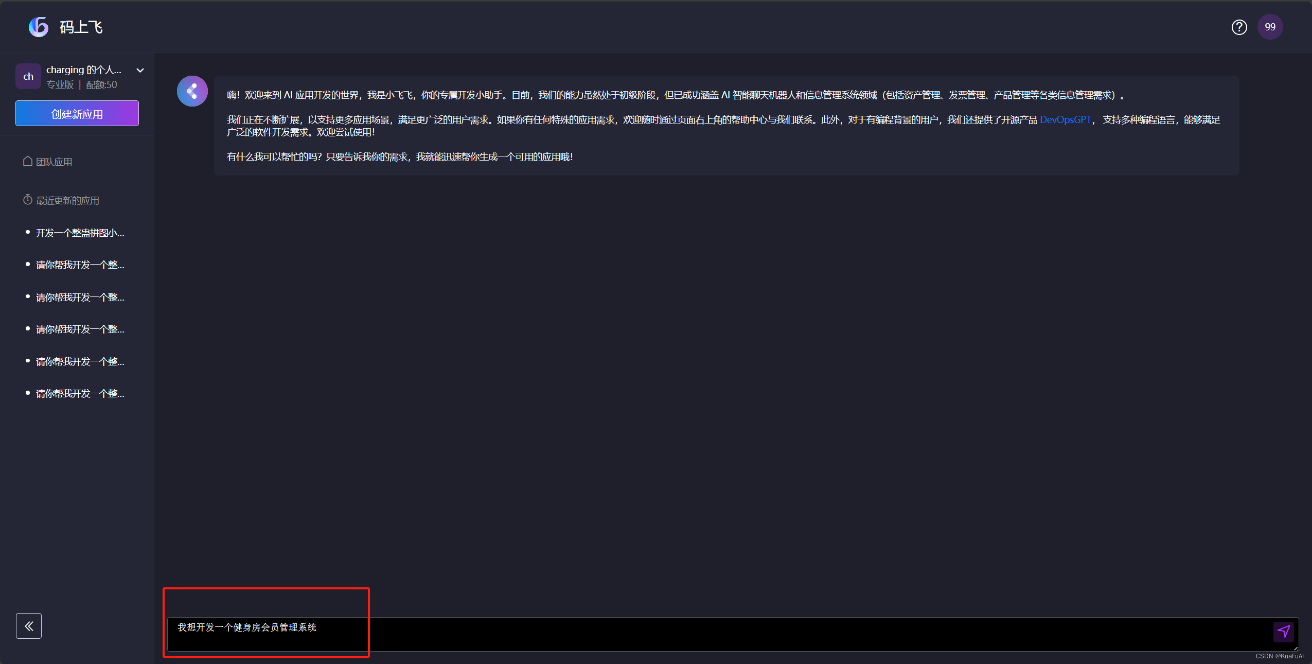Select the 最近更新的应用 menu item
Image resolution: width=1312 pixels, height=664 pixels.
pos(67,201)
